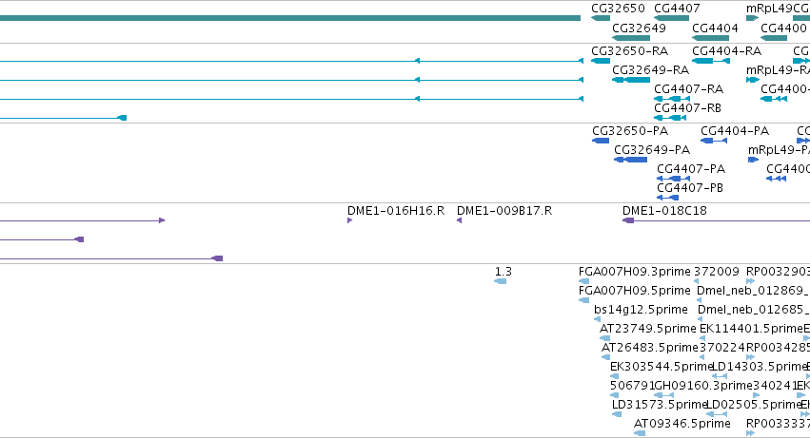Open the LD14303.5prime EST label
The width and height of the screenshot is (810, 438).
tap(759, 367)
